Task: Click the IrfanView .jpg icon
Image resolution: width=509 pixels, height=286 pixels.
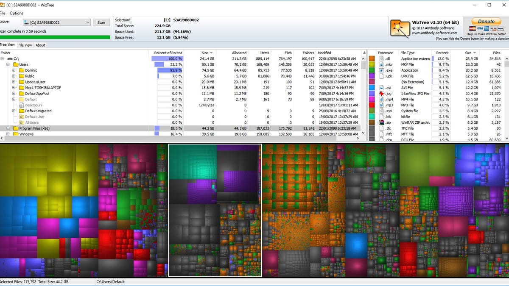Action: (x=382, y=93)
